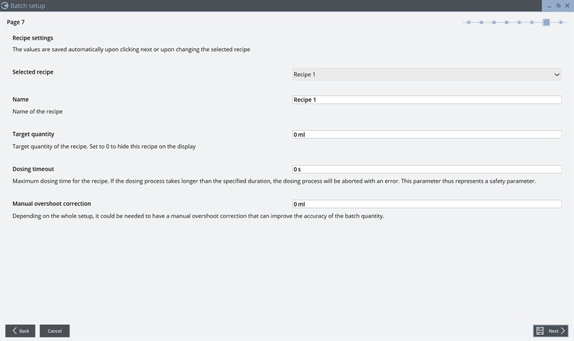Click the 'Target quantity' label
574x341 pixels.
tap(33, 134)
